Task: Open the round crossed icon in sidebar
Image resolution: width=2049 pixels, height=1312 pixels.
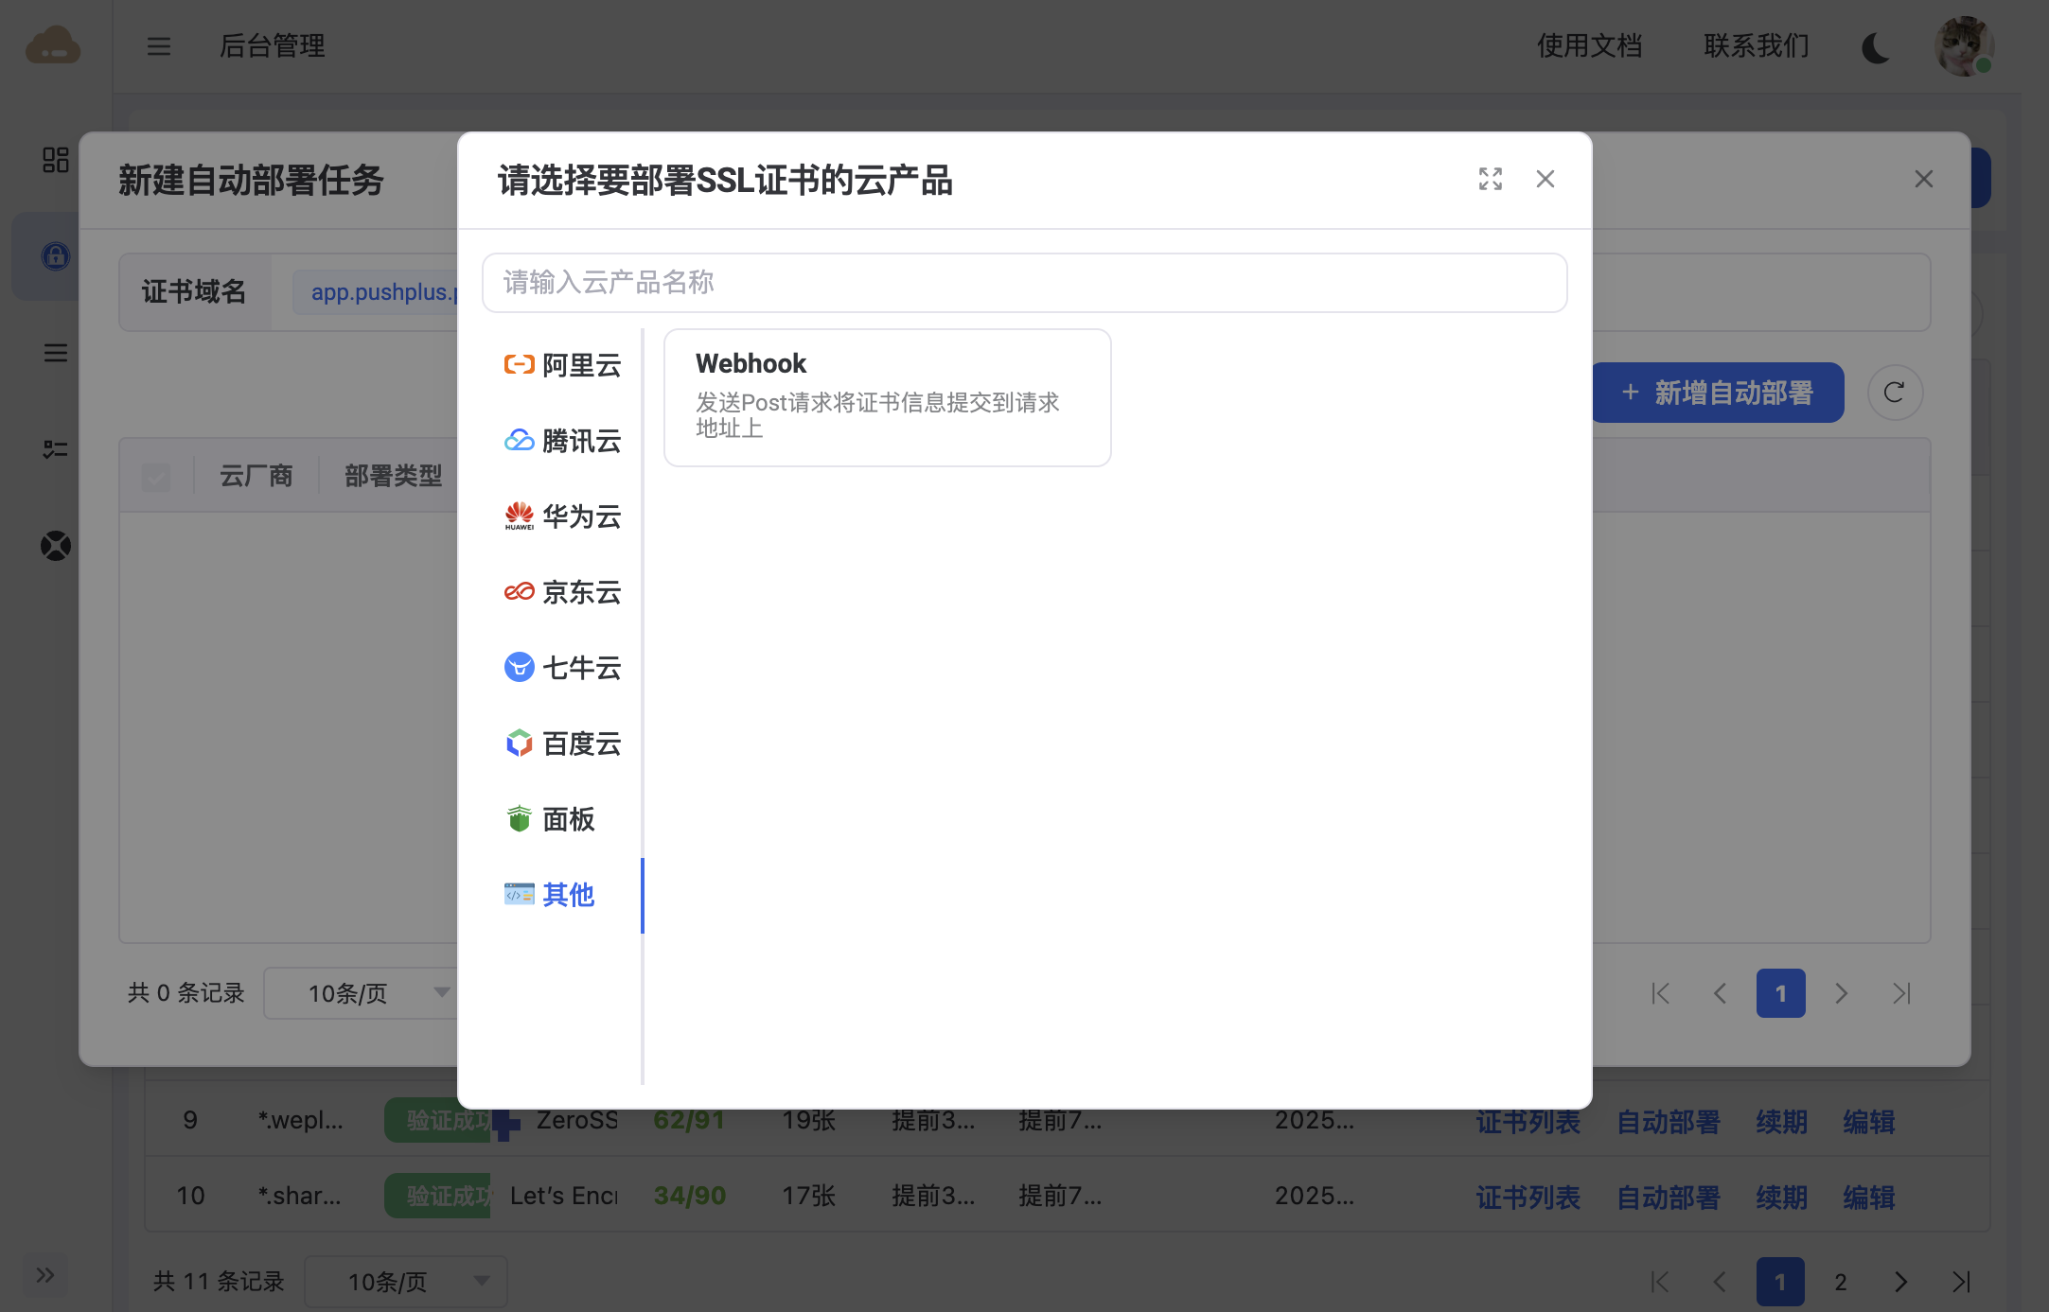Action: coord(56,546)
